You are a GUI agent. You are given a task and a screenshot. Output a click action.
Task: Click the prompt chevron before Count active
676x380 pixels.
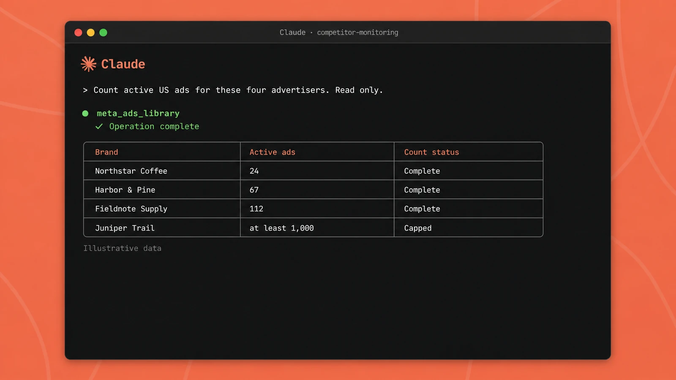pyautogui.click(x=85, y=90)
